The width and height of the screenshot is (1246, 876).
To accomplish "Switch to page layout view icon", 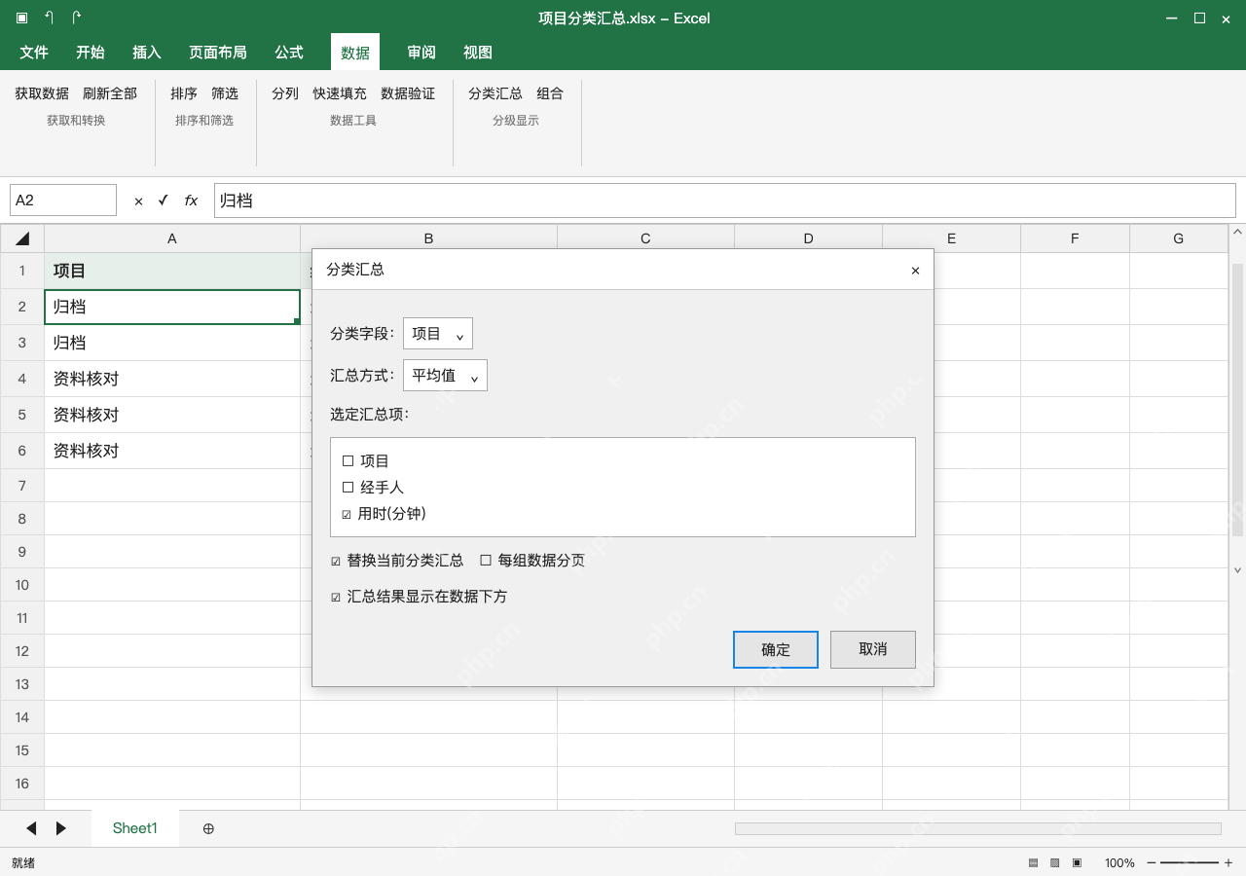I will point(1055,863).
